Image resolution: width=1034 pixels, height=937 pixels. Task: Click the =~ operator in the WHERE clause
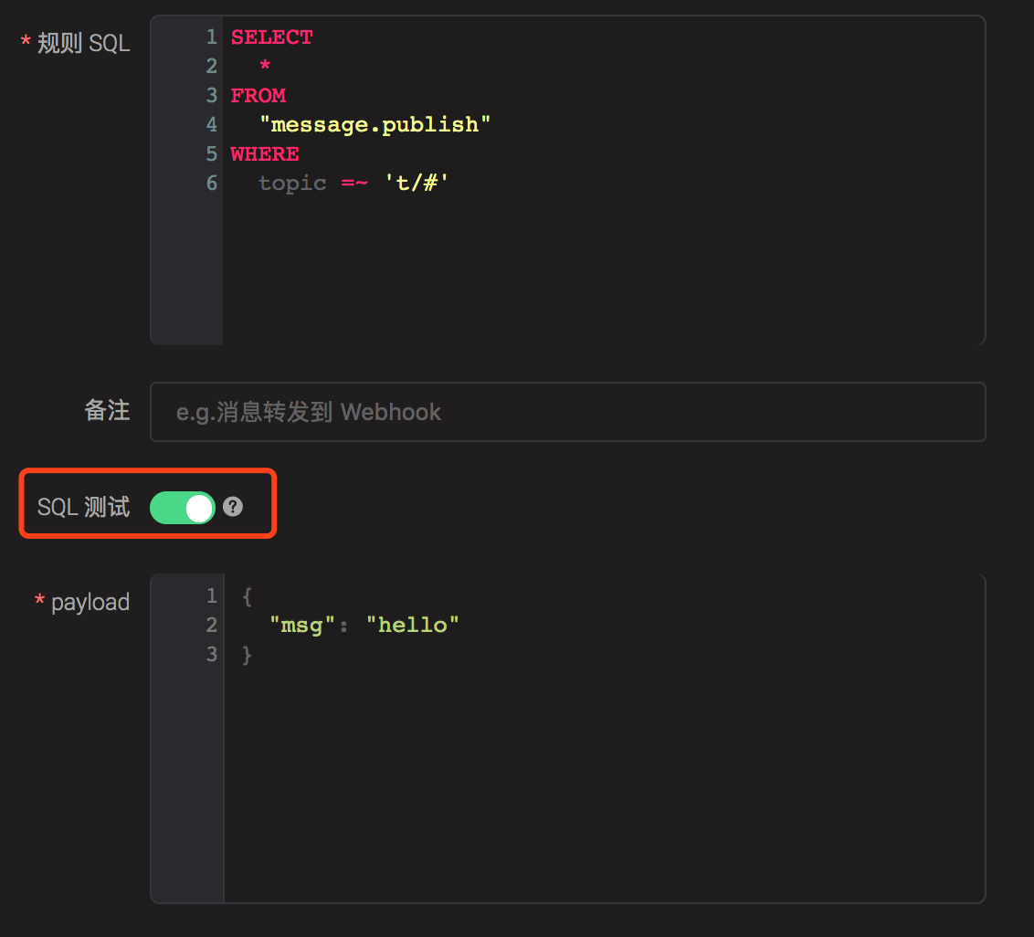(354, 184)
